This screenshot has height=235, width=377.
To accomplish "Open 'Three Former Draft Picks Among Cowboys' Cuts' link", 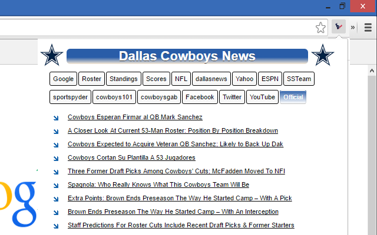I will point(176,171).
